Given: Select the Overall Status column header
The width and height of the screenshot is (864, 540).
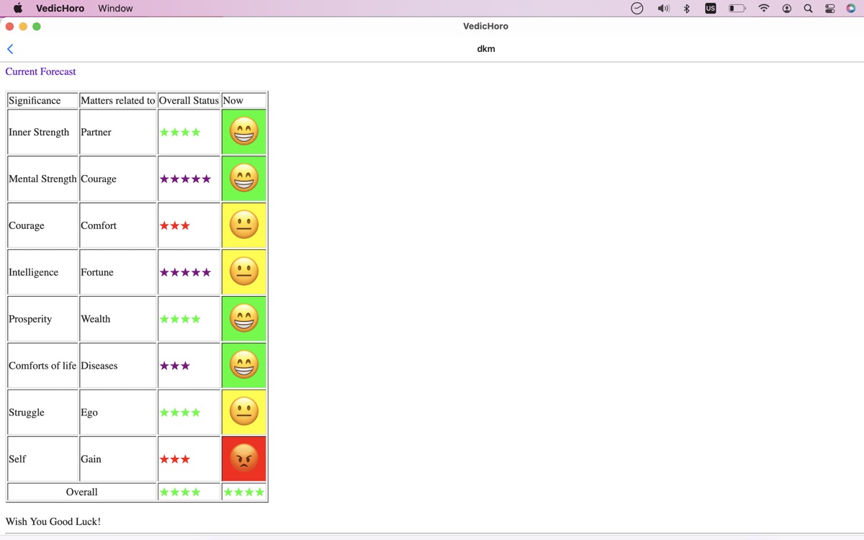Looking at the screenshot, I should pyautogui.click(x=189, y=100).
